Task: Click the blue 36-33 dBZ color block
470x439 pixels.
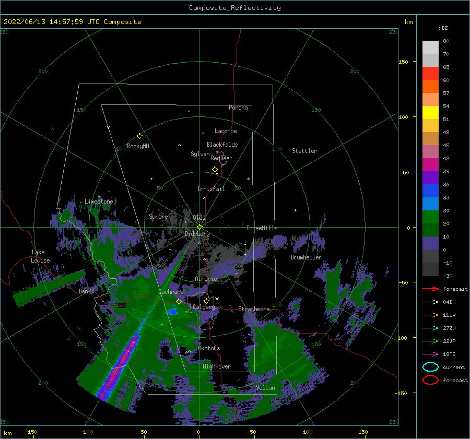Action: (430, 191)
